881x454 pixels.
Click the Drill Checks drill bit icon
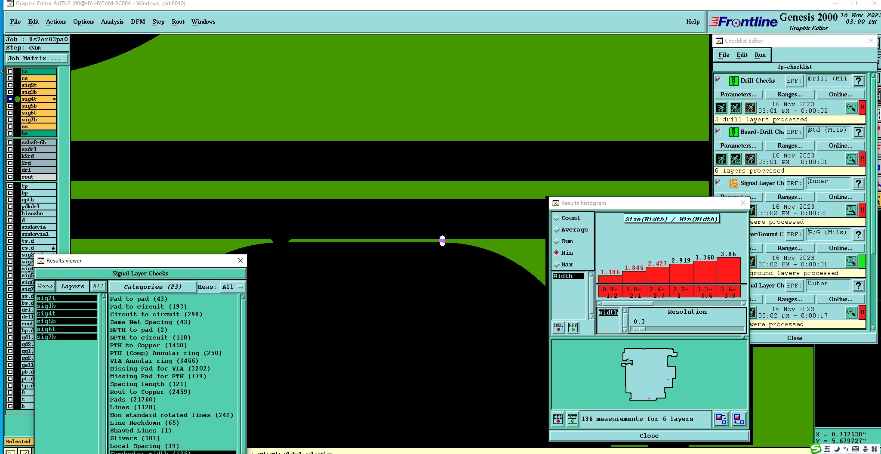(734, 80)
